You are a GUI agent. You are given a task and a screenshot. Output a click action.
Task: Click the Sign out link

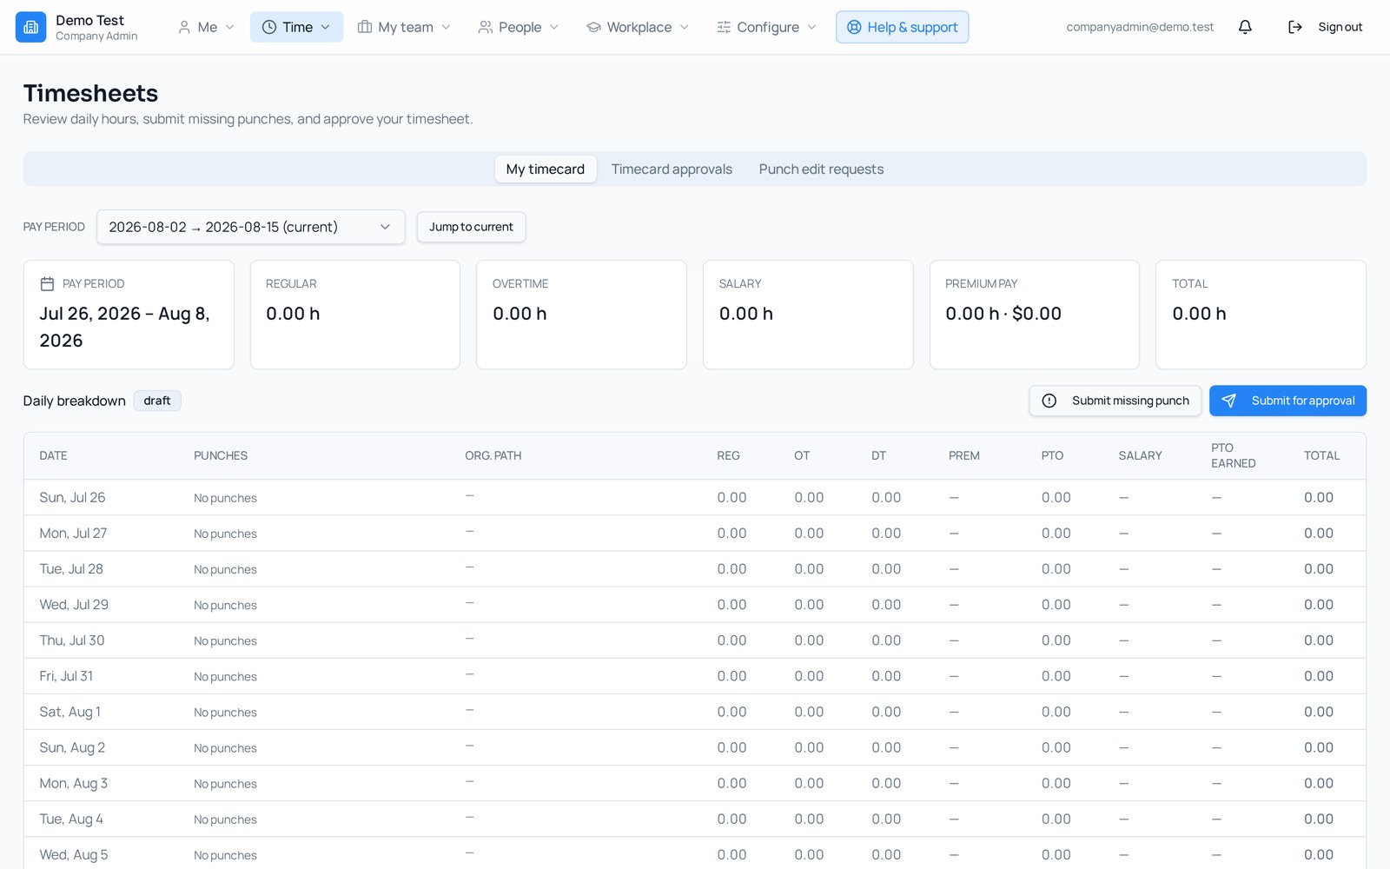(1340, 27)
